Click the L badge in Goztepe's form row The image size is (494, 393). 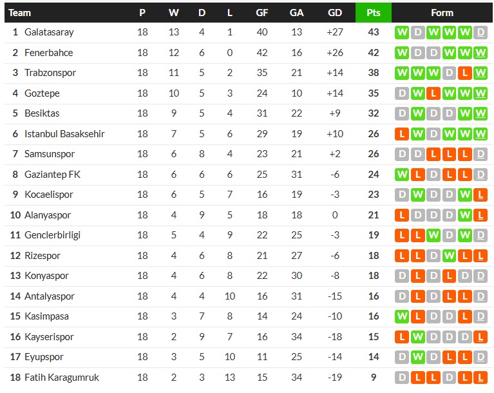click(x=433, y=93)
